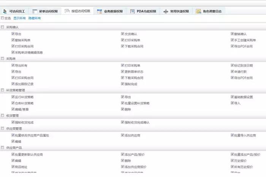The image size is (266, 177).
Task: Click the PDA功能权限 tab icon
Action: coord(132,11)
